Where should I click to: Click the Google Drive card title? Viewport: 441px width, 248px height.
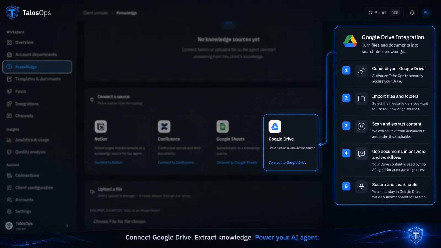281,139
